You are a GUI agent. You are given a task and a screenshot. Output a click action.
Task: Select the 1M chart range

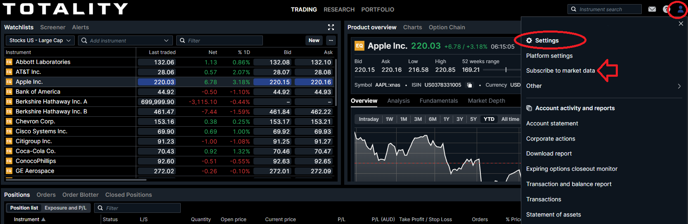pos(404,119)
